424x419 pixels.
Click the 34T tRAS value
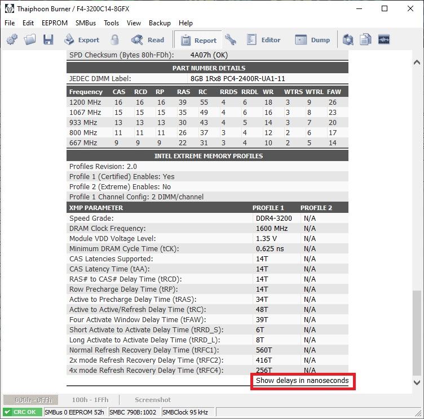tap(262, 300)
